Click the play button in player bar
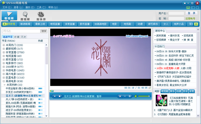Viewport: 201px width, 124px height. coord(55,96)
